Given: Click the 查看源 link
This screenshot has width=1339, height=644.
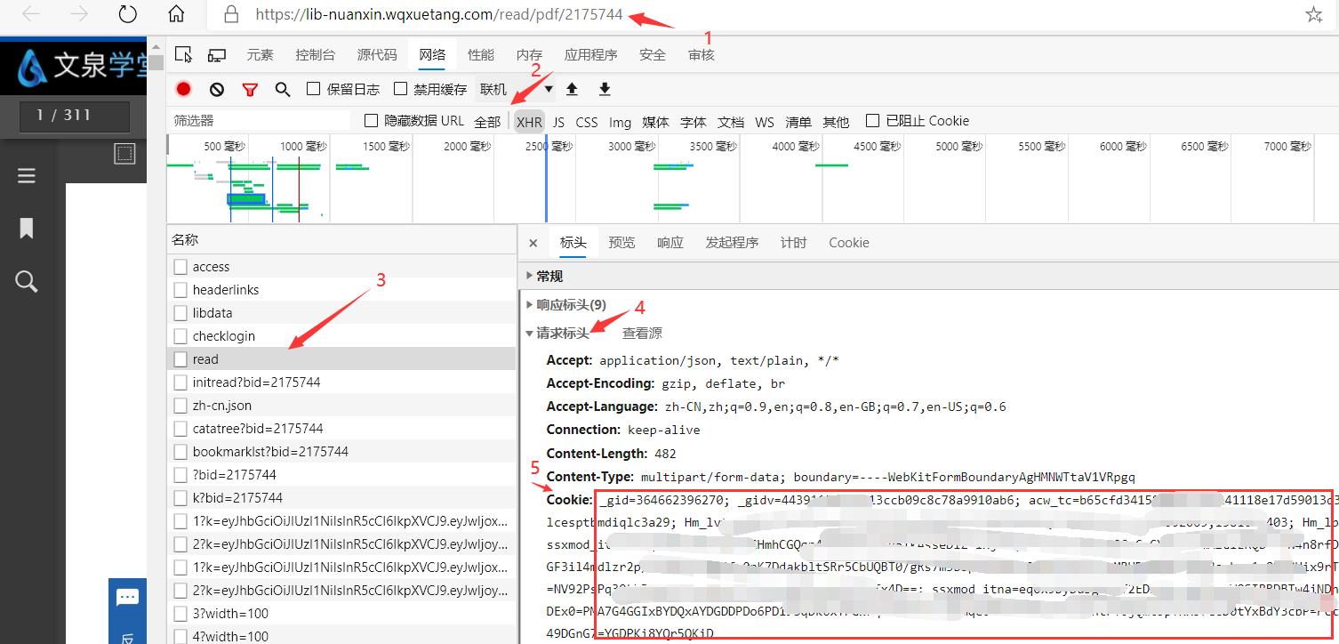Looking at the screenshot, I should [x=642, y=334].
